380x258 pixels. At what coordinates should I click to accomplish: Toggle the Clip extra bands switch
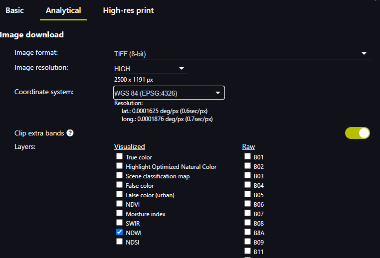[x=357, y=133]
